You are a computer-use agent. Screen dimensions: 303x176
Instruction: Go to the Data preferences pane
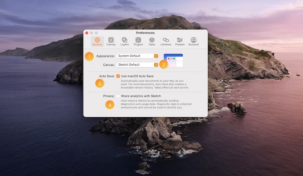[152, 41]
